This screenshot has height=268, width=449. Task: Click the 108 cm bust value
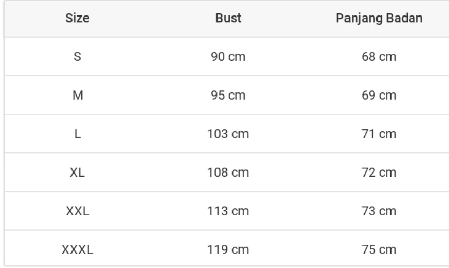pos(228,172)
